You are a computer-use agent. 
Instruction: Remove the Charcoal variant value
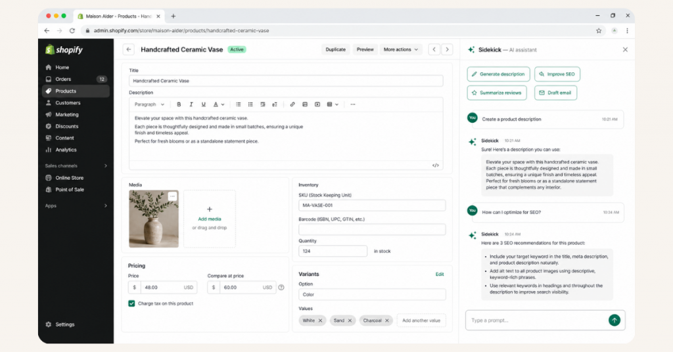pos(388,320)
